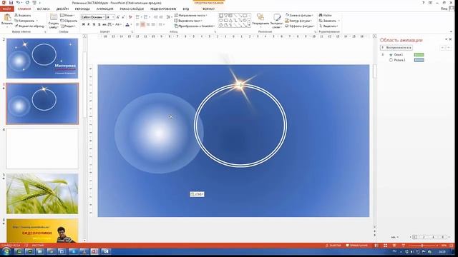Screen dimensions: 458x257
Task: Adjust the zoom slider in status bar
Action: [422, 246]
